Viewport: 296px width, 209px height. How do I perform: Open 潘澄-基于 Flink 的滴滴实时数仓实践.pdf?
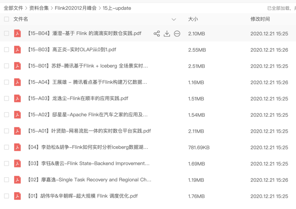pyautogui.click(x=84, y=33)
